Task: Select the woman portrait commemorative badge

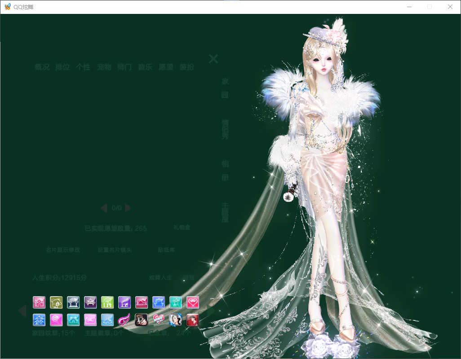Action: (176, 320)
